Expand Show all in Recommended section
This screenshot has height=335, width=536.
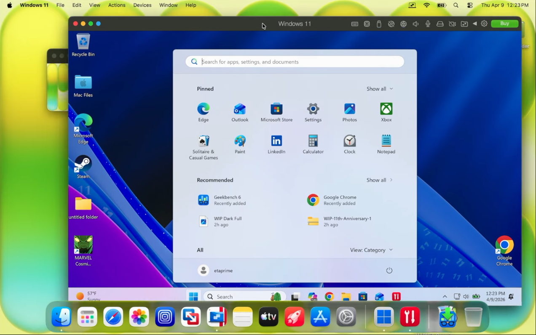(380, 180)
